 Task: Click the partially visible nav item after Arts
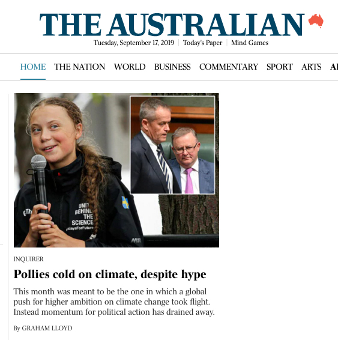tap(334, 67)
